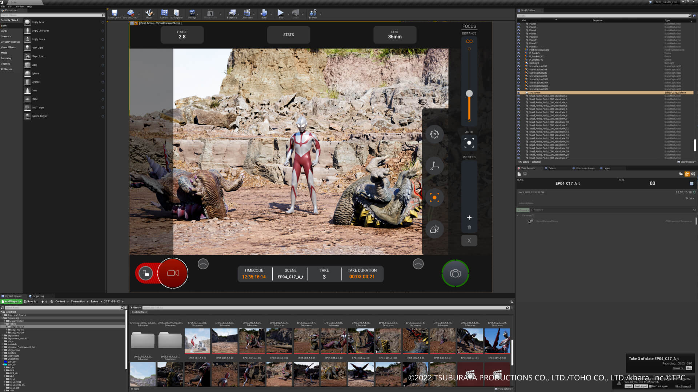Expand the left chevron-up panel button
The width and height of the screenshot is (698, 392).
[x=203, y=264]
